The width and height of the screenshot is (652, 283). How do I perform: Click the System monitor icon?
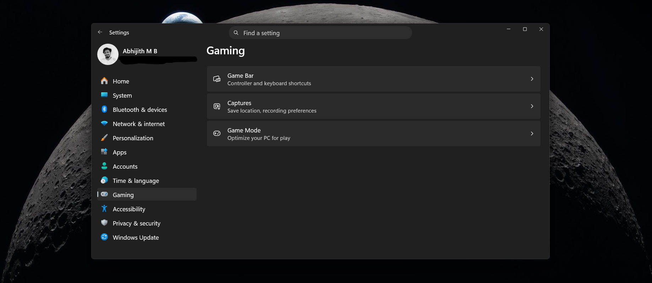104,95
